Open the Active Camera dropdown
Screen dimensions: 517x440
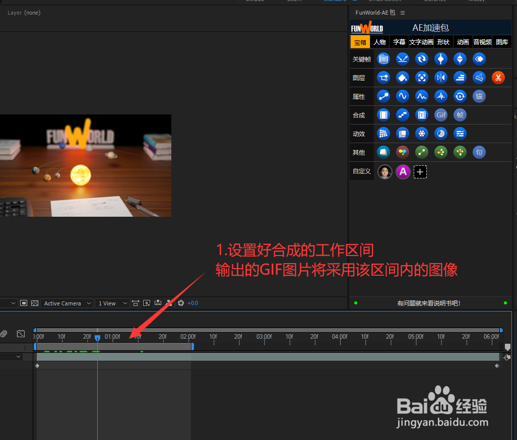pyautogui.click(x=67, y=303)
